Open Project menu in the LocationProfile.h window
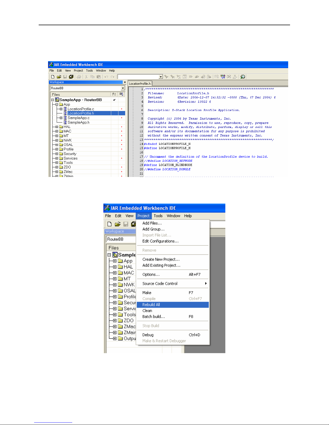The image size is (329, 425). 78,71
